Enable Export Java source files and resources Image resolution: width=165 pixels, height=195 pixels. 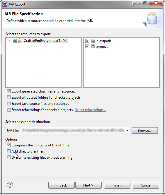point(8,104)
